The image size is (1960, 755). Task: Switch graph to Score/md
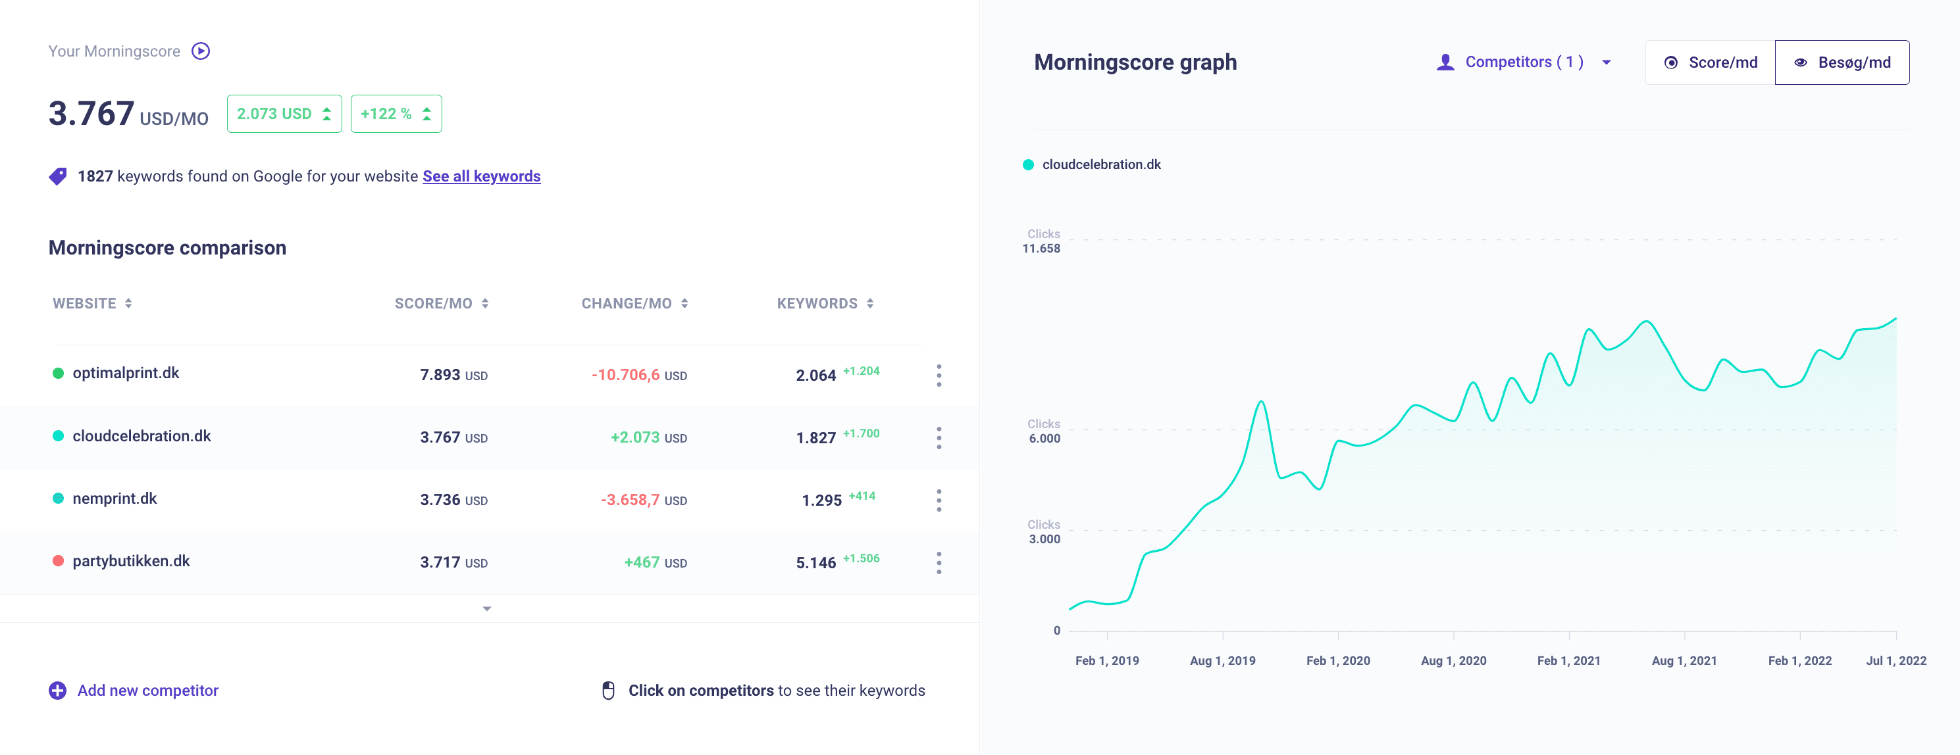click(1711, 62)
